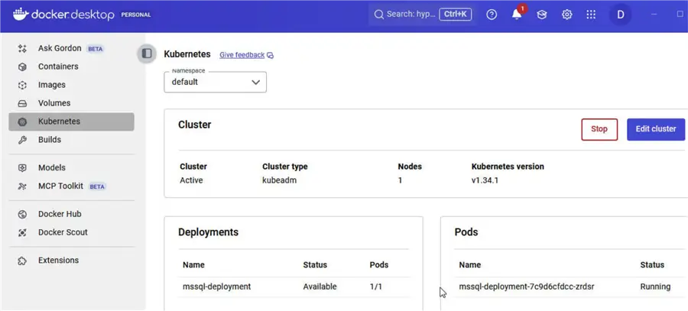Viewport: 688px width, 311px height.
Task: Click the 1/1 pods count
Action: (376, 287)
